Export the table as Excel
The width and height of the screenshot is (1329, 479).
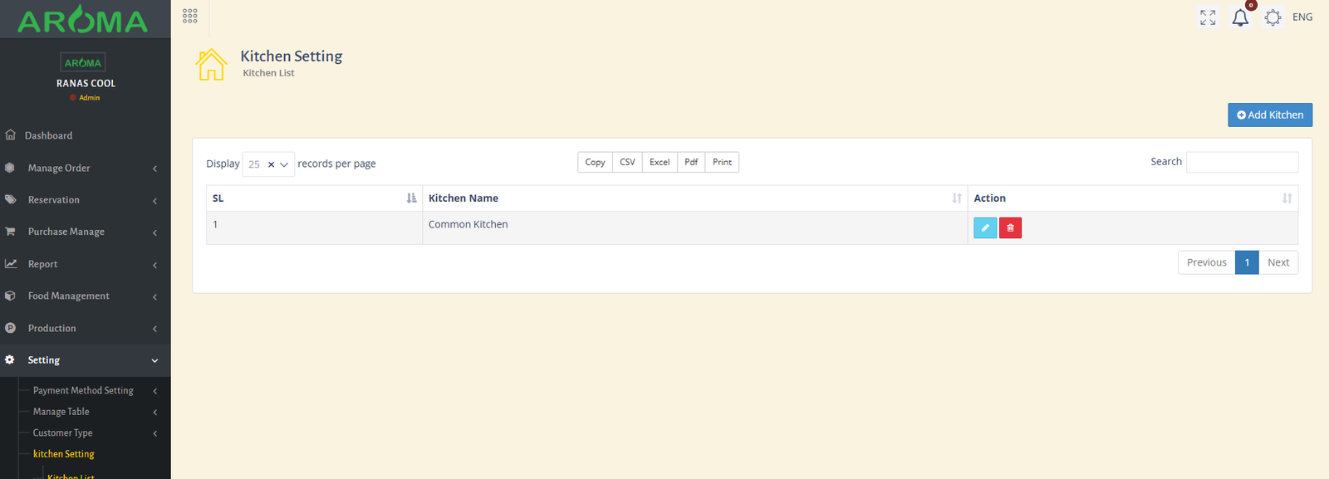[660, 162]
